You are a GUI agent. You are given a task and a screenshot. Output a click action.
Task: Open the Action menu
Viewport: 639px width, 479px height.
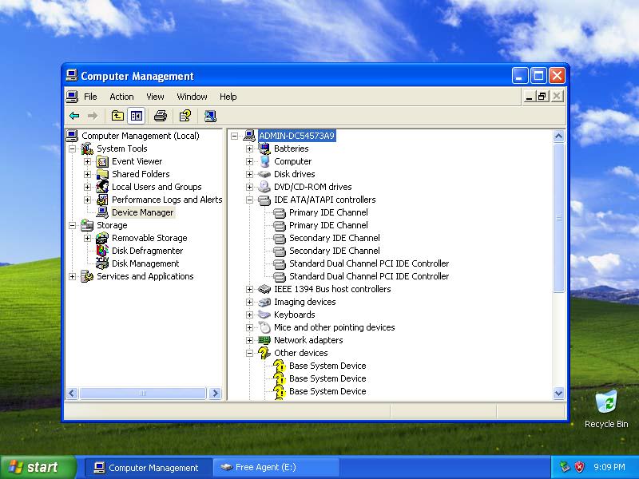point(121,97)
